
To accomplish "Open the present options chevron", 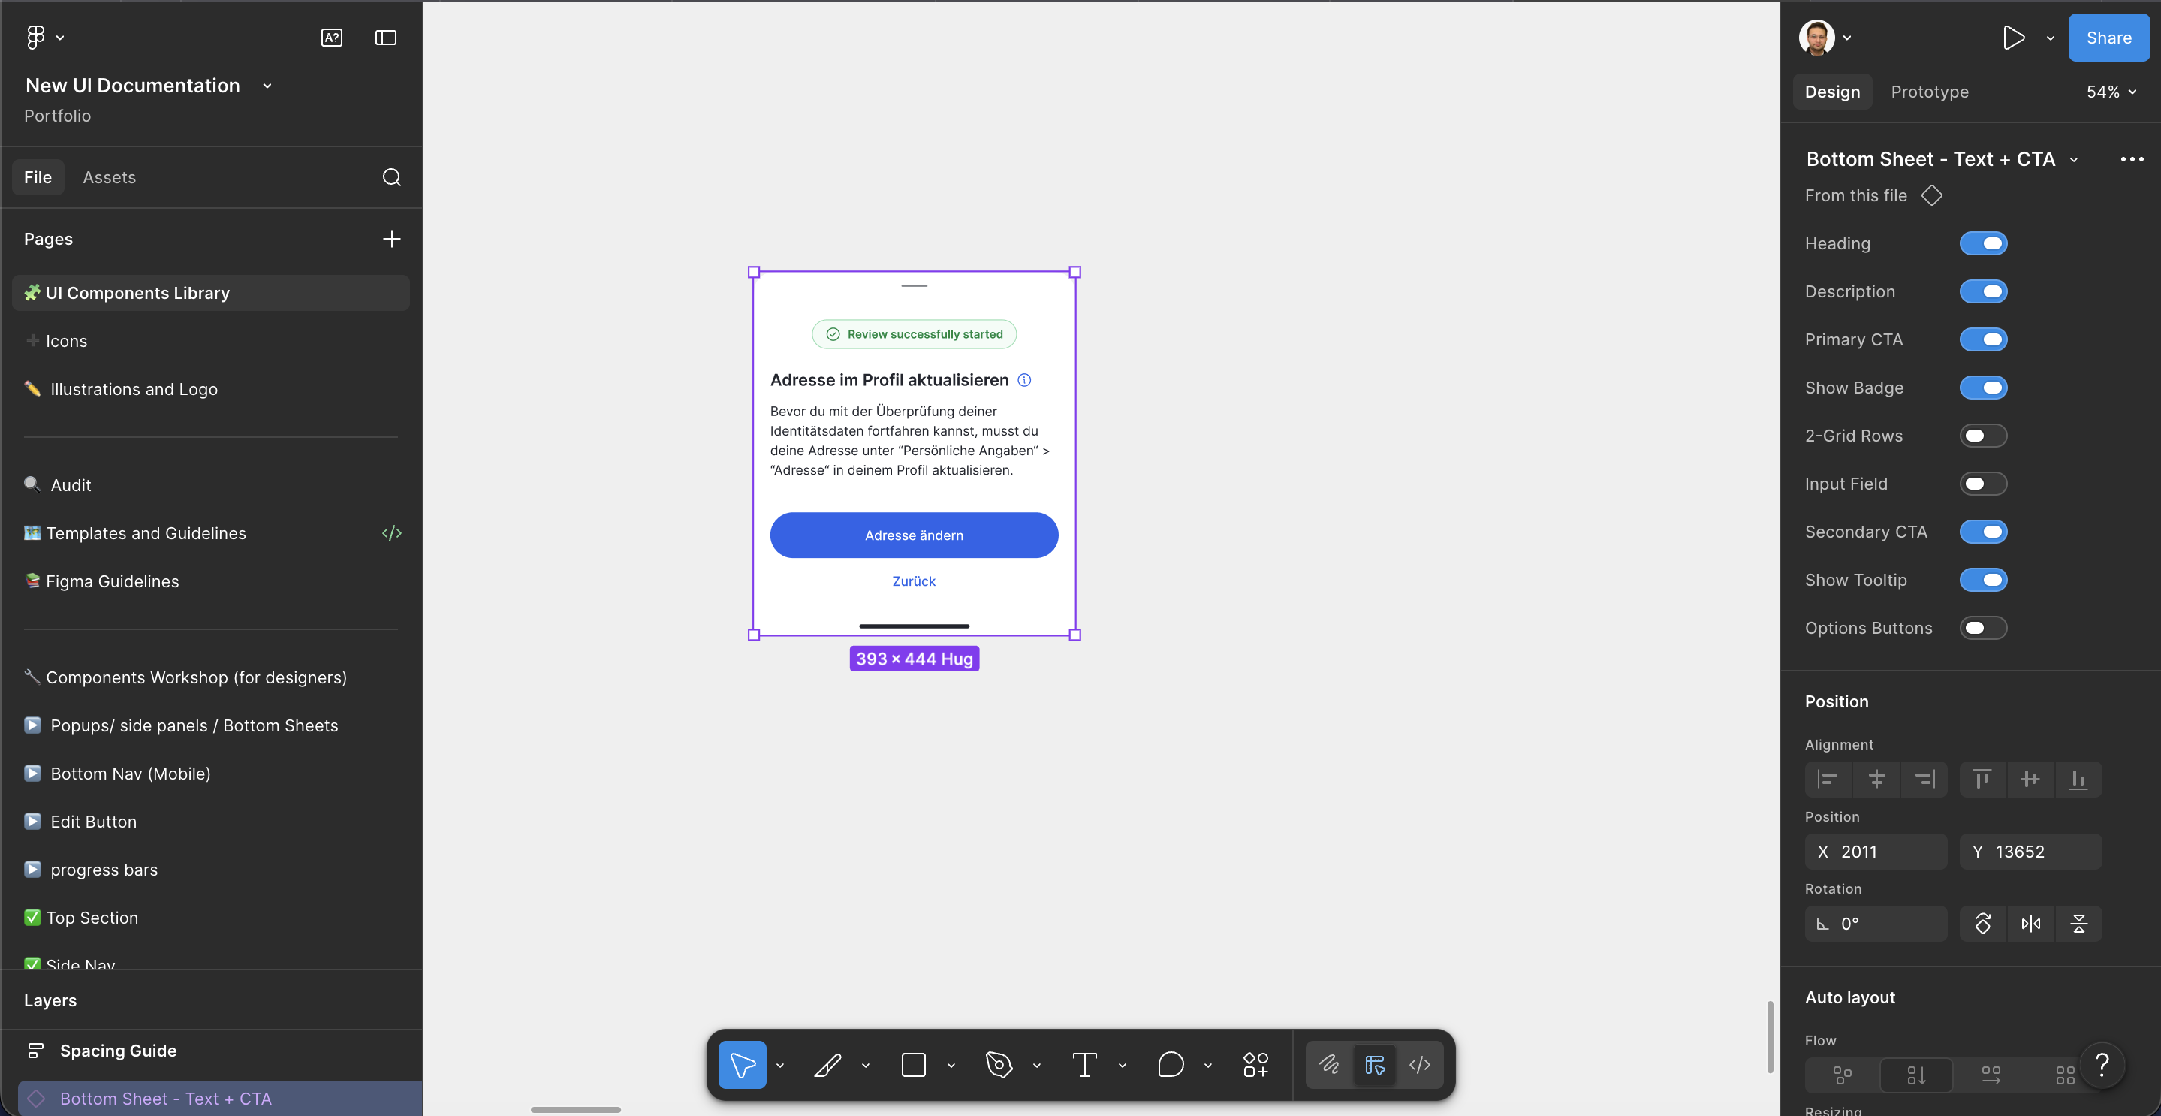I will [x=2051, y=38].
